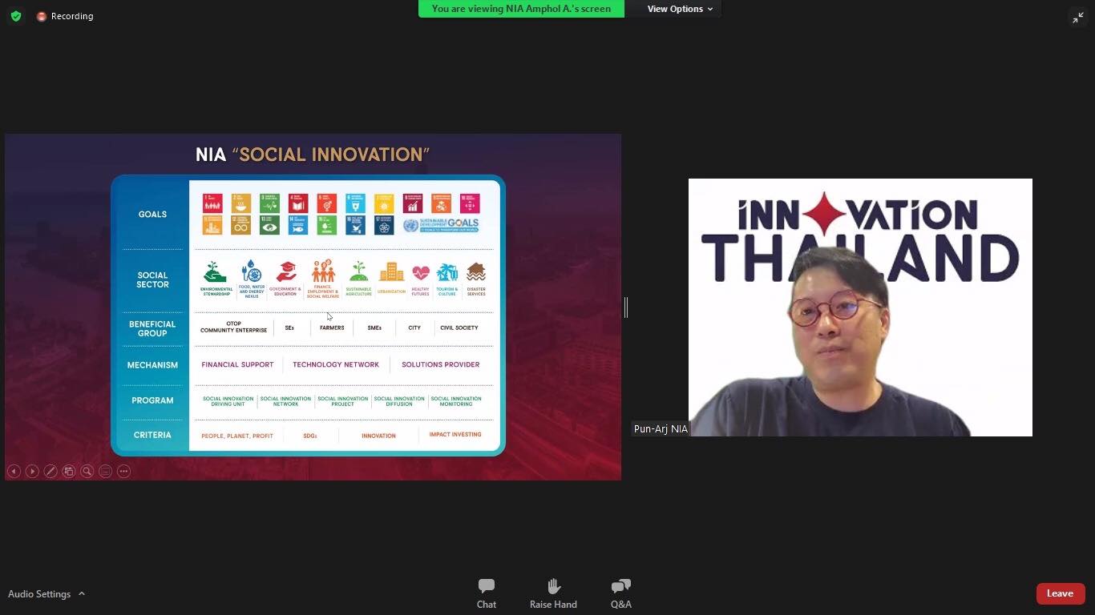
Task: Click SOCIAL INNOVATION DRIVING UNIT text
Action: point(228,401)
